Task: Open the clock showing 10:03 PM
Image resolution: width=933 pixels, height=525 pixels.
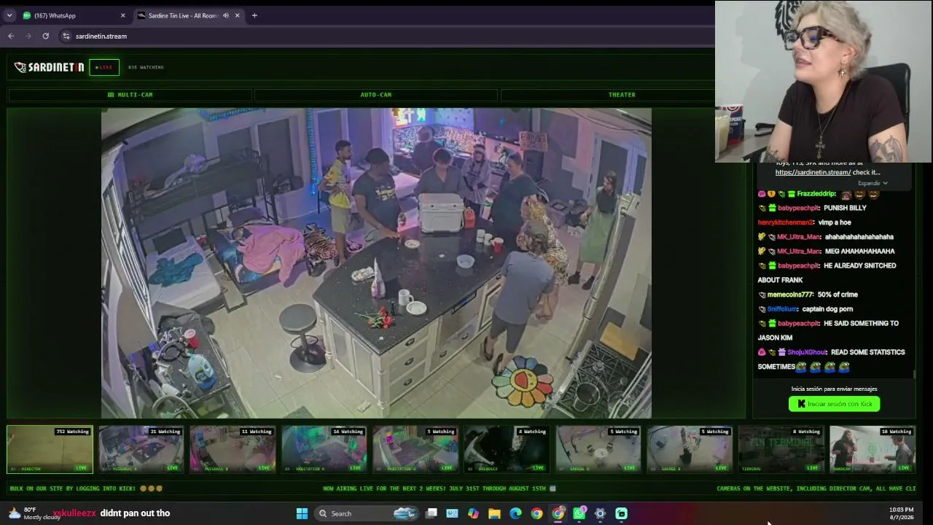Action: [901, 513]
